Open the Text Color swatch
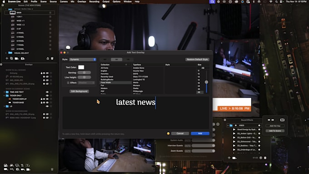 coord(81,67)
